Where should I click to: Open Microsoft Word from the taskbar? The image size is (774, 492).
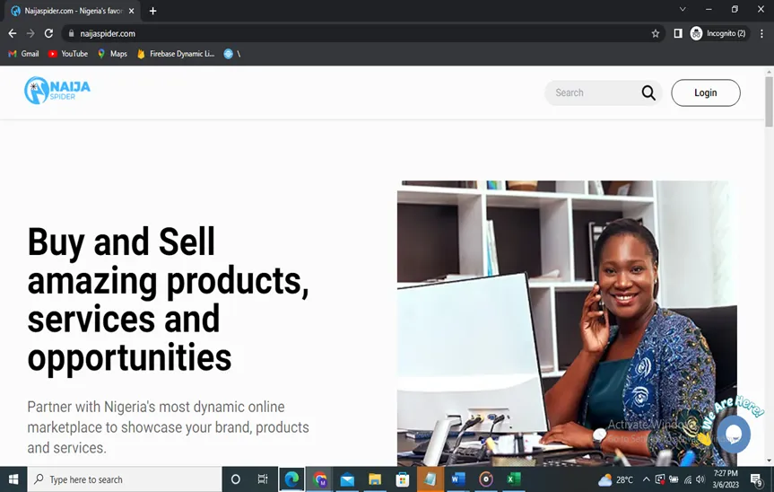point(458,479)
